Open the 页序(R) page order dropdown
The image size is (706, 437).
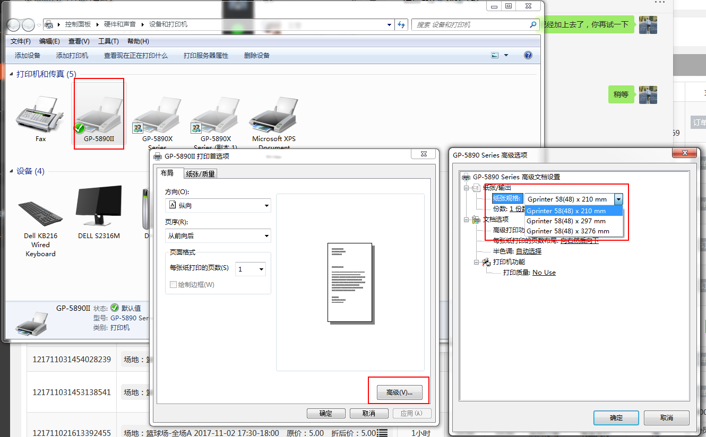(x=218, y=236)
